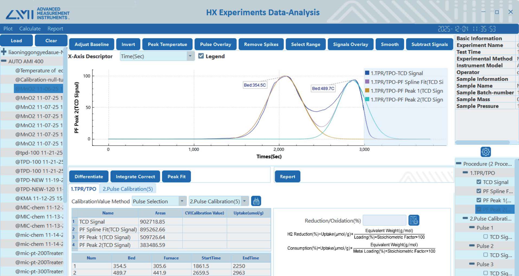Open the Calculate menu
The height and width of the screenshot is (276, 519).
pyautogui.click(x=30, y=29)
